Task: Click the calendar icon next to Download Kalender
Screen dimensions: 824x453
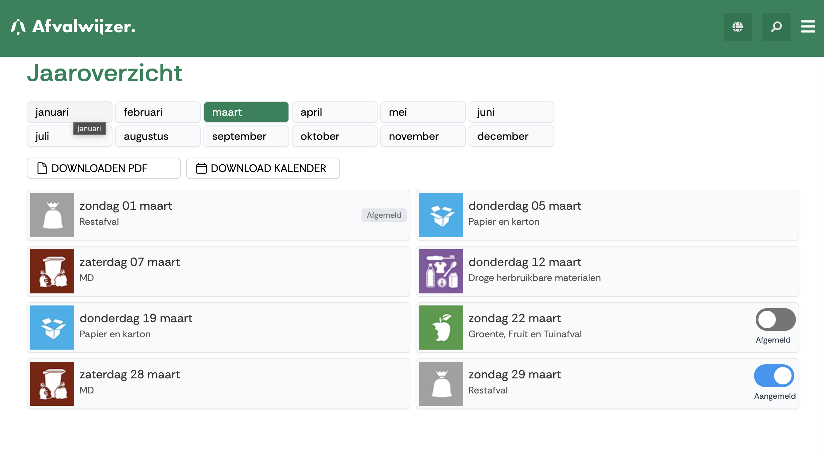Action: 201,168
